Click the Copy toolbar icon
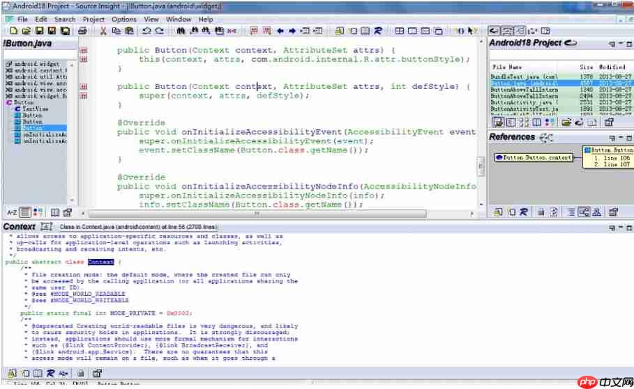 click(x=116, y=31)
